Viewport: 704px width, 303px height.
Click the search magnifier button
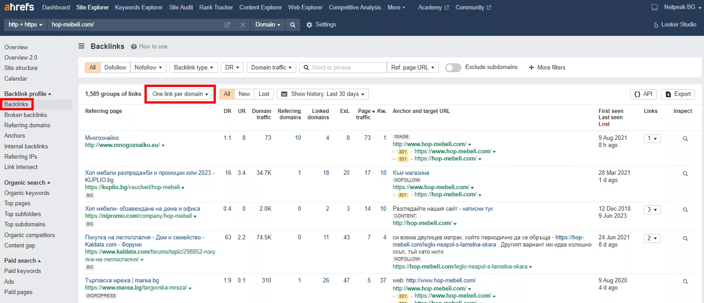293,25
